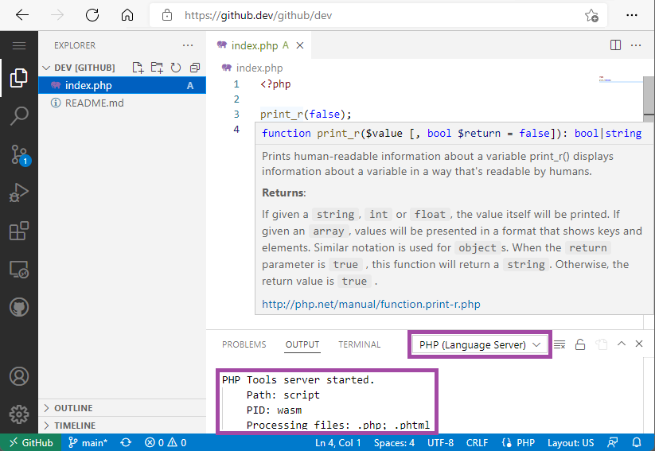Open php.net print-r manual link
This screenshot has height=451, width=655.
[x=371, y=304]
